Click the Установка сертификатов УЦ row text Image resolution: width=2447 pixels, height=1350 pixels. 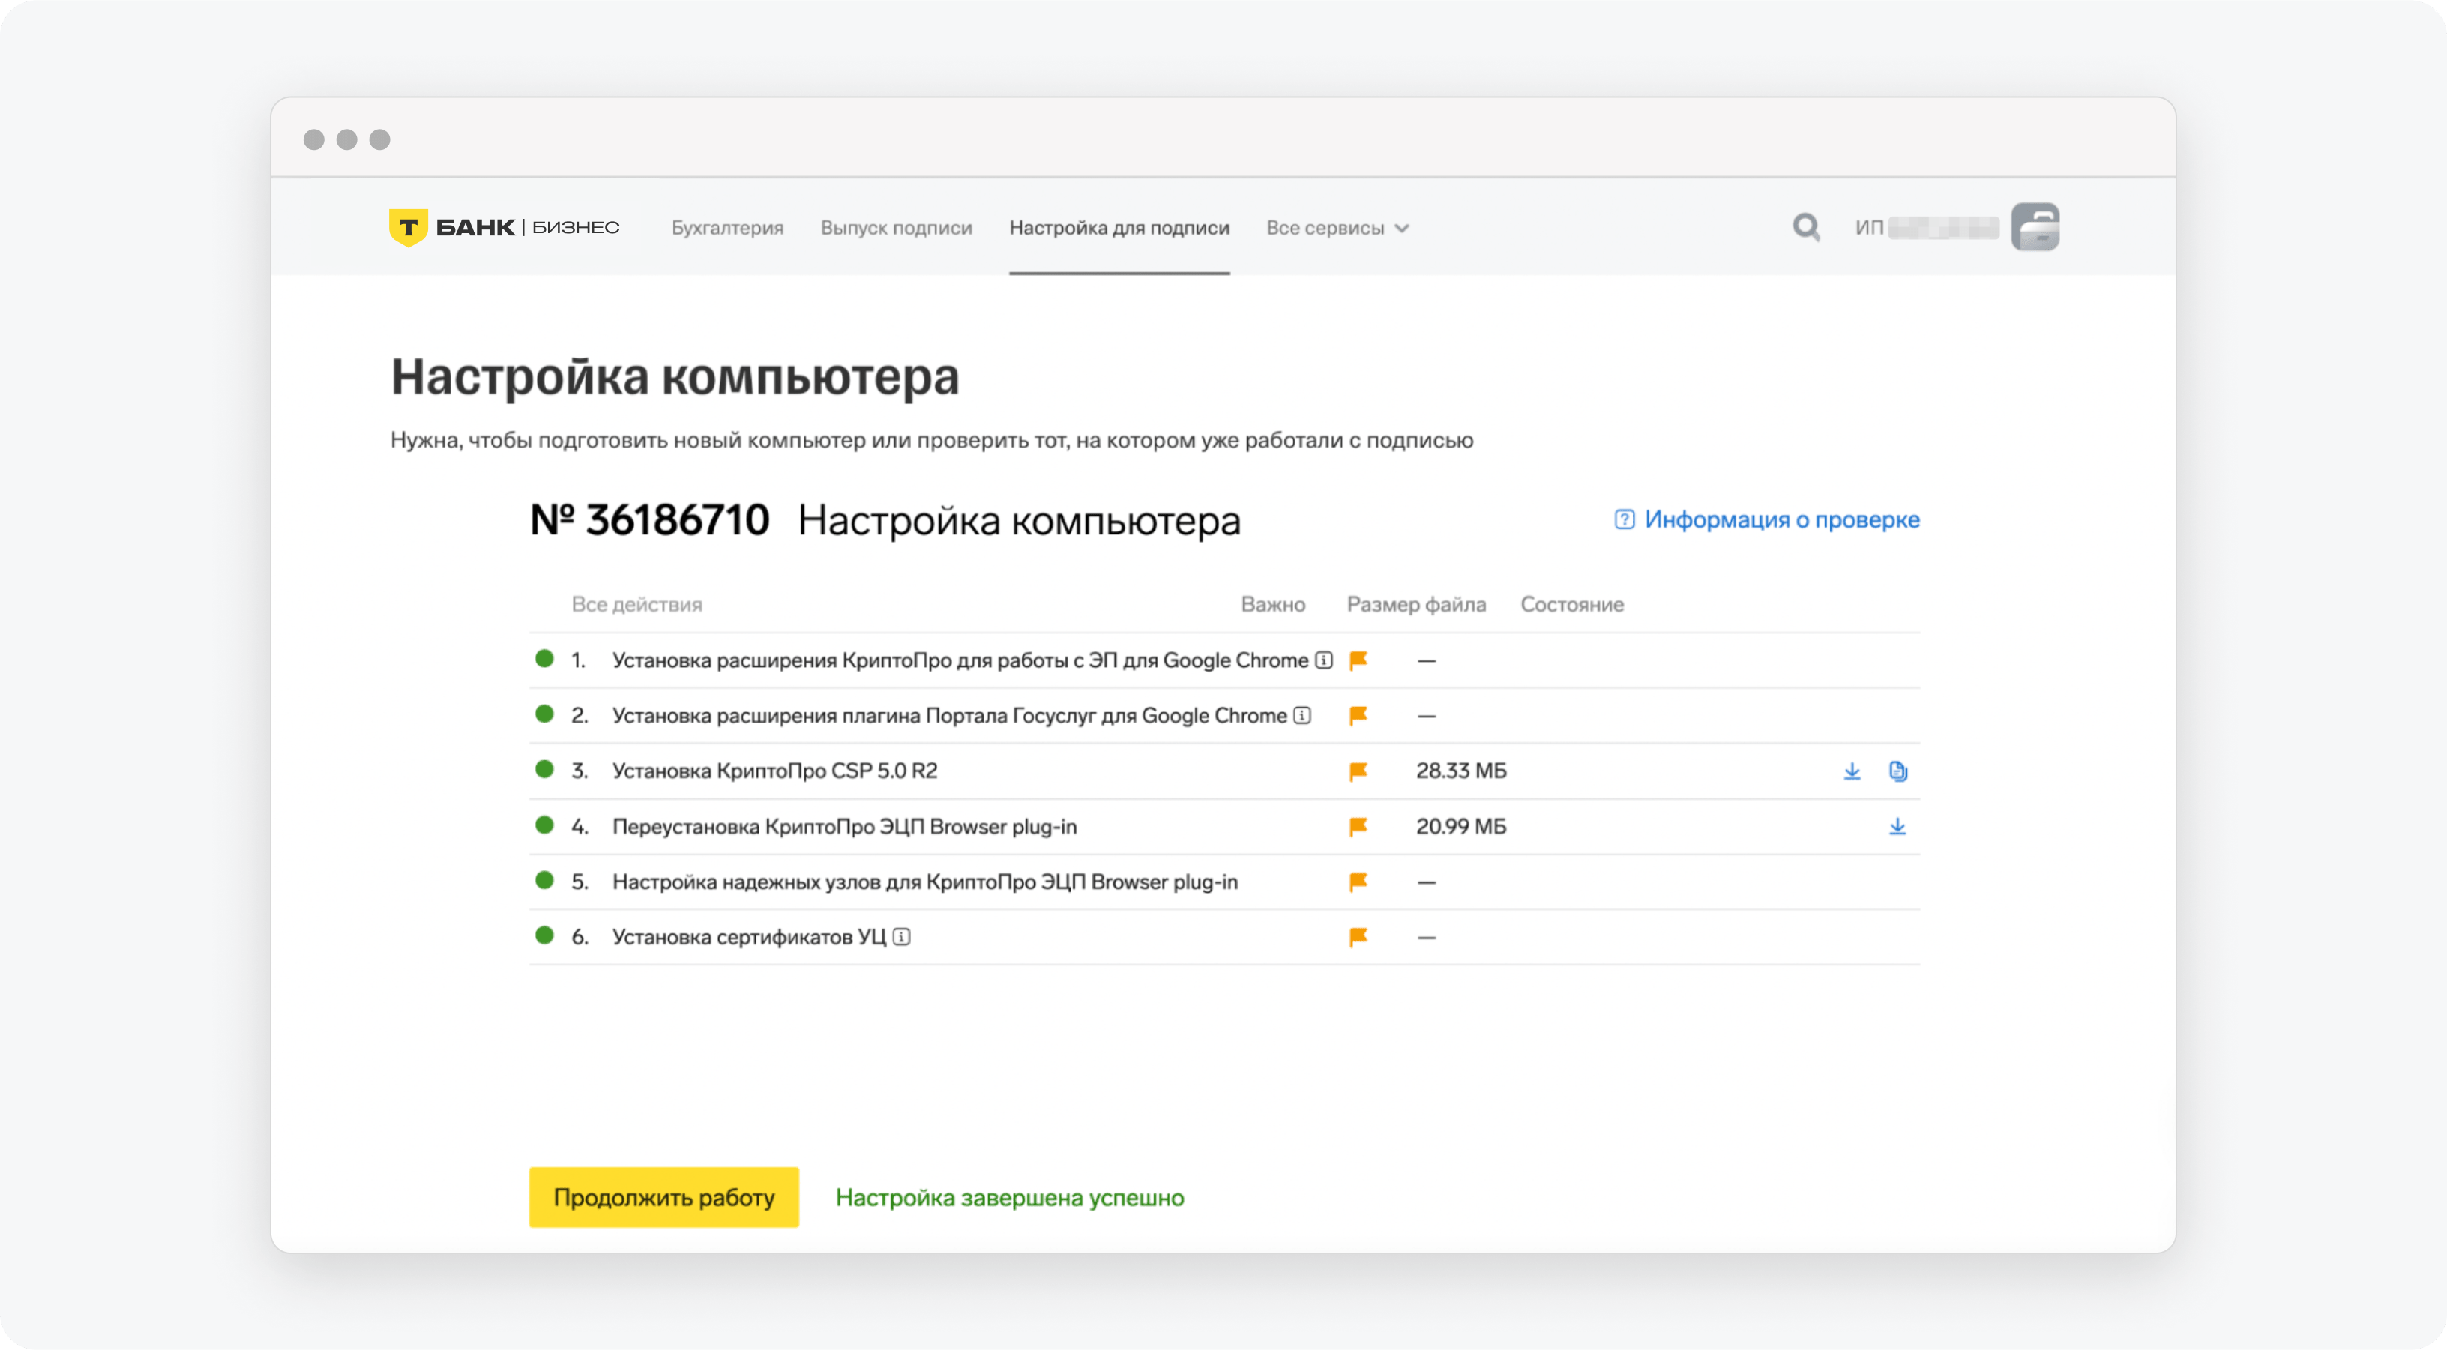coord(750,937)
